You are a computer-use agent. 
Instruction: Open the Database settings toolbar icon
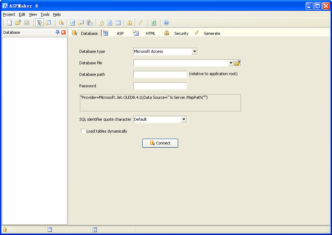[62, 23]
